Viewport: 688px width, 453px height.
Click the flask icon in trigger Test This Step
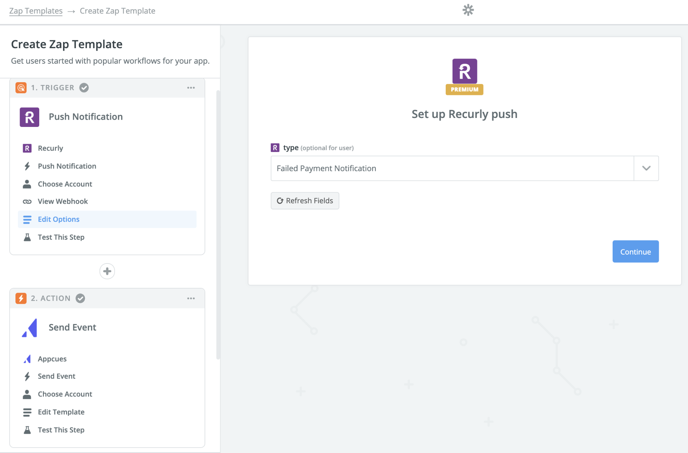(x=27, y=237)
